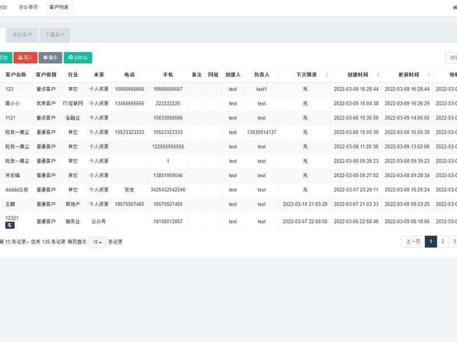Click customer name 1121
This screenshot has height=342, width=457.
pos(10,118)
